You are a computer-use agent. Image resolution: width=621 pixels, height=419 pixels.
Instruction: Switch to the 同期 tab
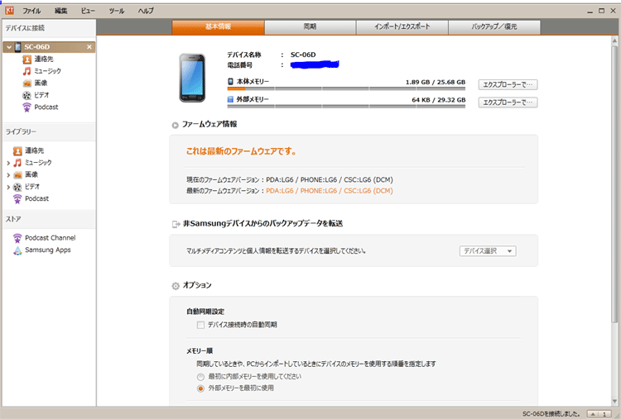click(310, 27)
